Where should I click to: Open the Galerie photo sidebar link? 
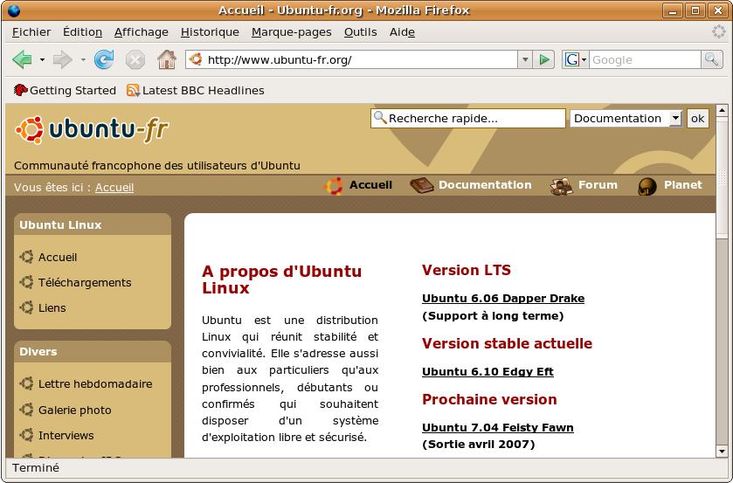coord(75,410)
